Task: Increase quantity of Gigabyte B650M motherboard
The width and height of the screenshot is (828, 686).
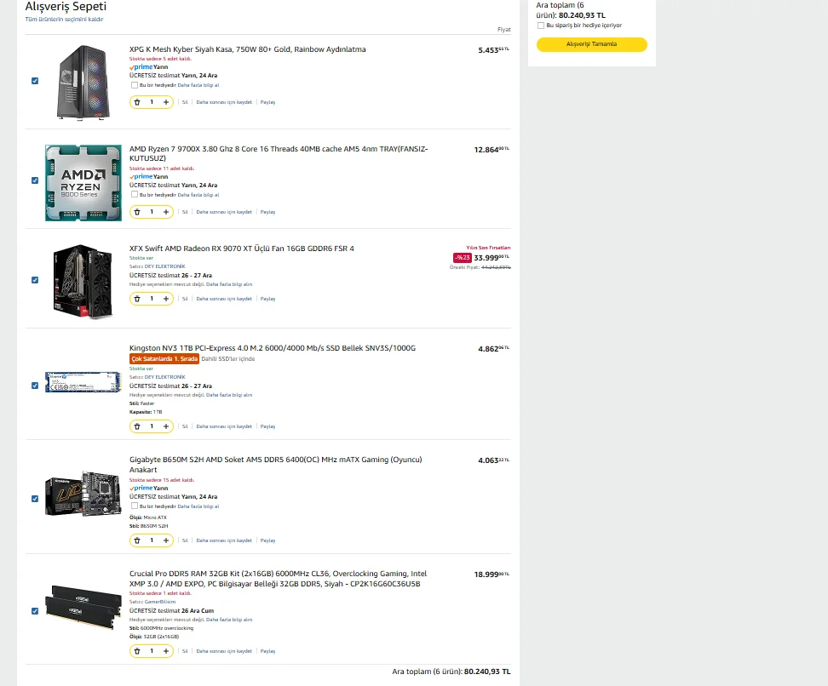Action: 166,540
